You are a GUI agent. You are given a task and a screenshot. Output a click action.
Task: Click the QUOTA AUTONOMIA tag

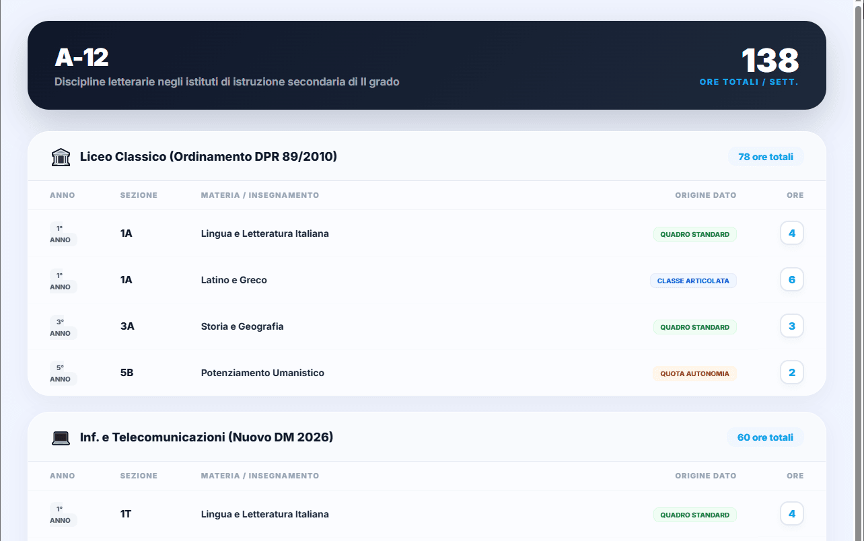click(694, 373)
